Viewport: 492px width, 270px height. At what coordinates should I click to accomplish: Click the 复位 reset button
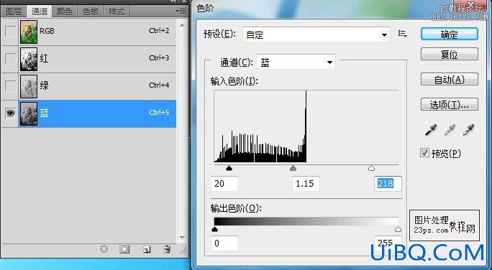coord(450,54)
